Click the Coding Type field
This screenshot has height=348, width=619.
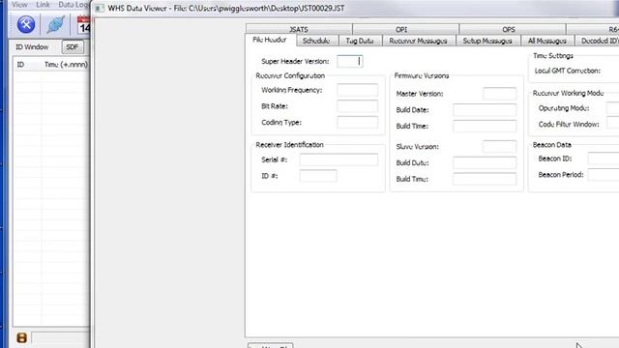(x=357, y=123)
